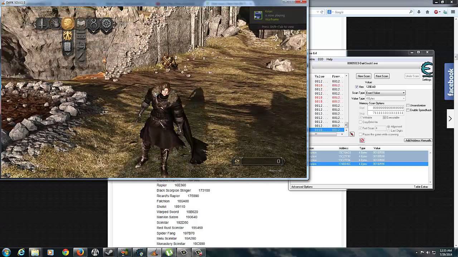Select the sword equipment icon in game menu
The image size is (458, 257).
42,24
